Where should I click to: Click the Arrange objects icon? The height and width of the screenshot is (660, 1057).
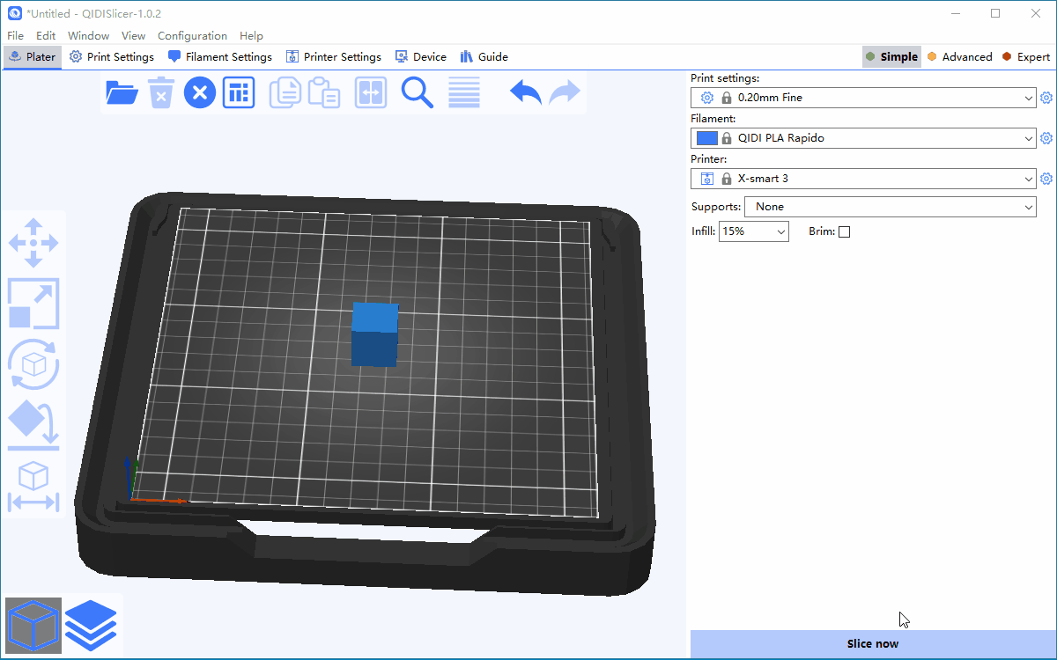tap(239, 92)
